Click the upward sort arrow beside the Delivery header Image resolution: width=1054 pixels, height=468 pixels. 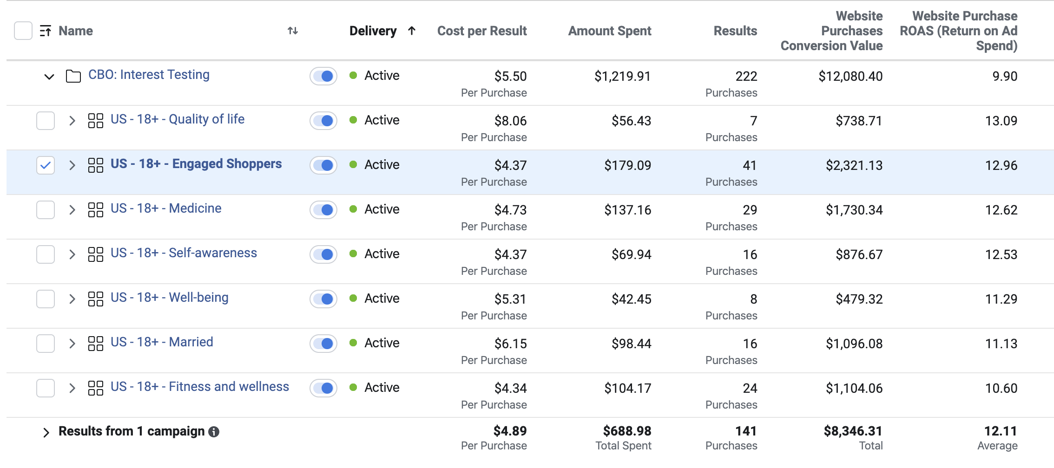(412, 31)
